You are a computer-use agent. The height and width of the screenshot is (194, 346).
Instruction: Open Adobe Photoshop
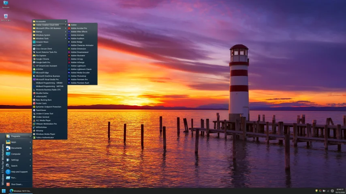point(83,76)
